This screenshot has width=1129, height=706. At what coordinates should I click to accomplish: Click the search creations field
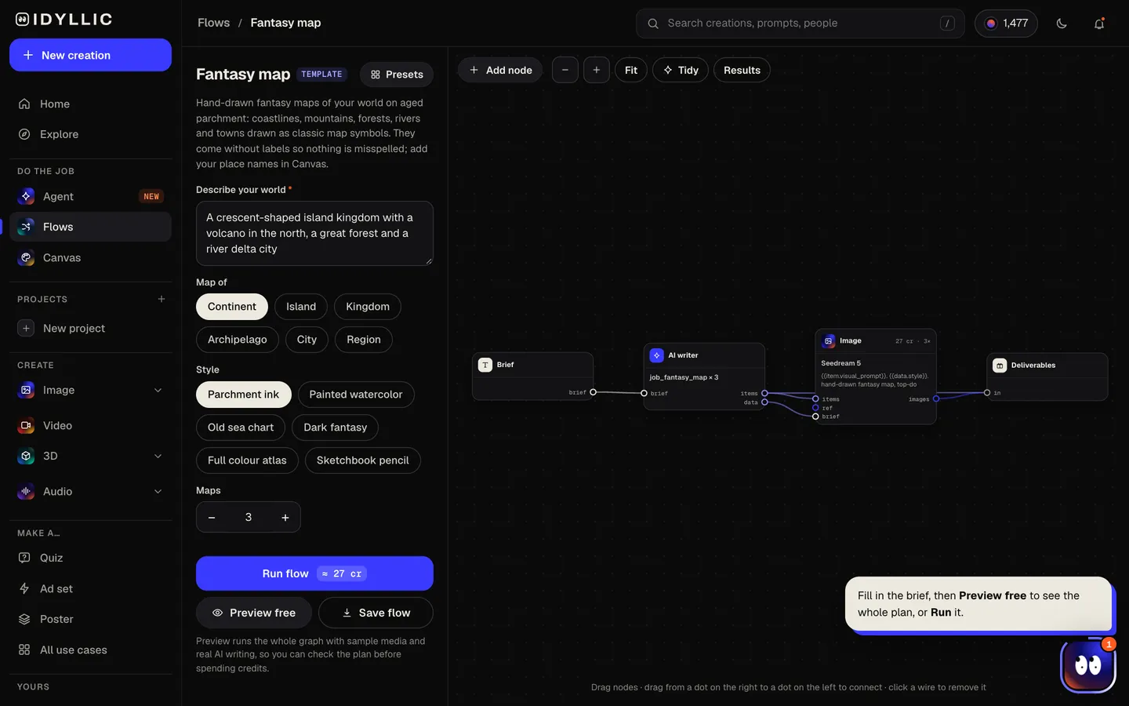tap(800, 24)
